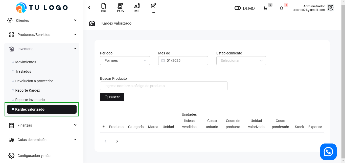The image size is (345, 163).
Task: Go to next page of results
Action: [117, 141]
